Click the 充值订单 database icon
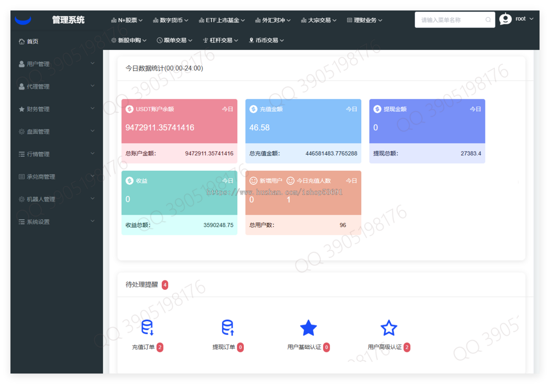The width and height of the screenshot is (550, 384). pos(148,328)
